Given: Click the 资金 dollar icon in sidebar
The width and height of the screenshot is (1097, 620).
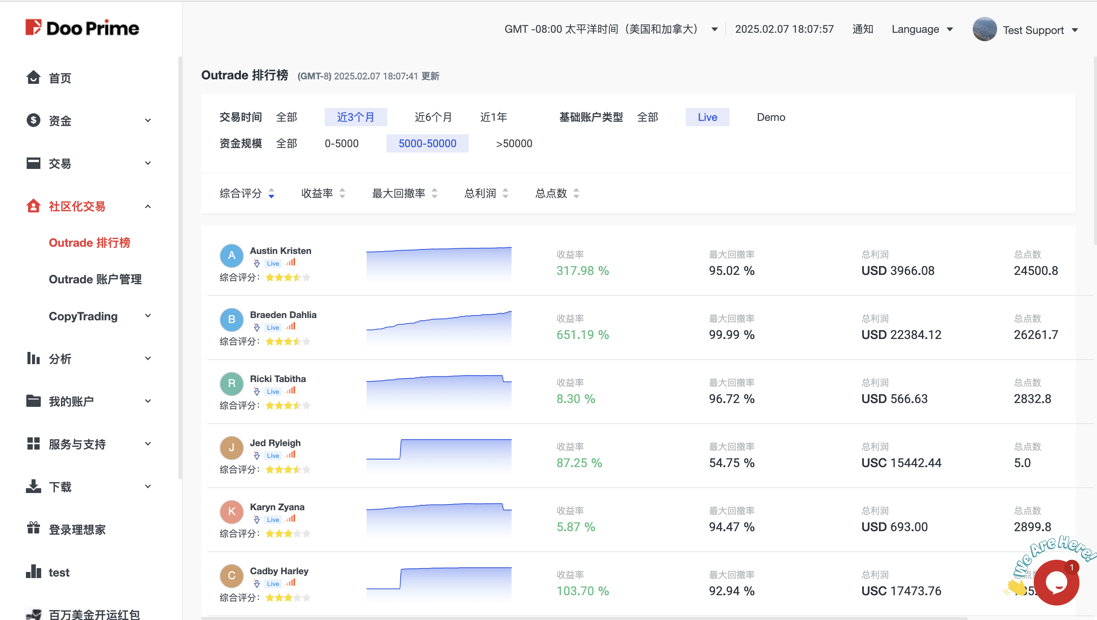Looking at the screenshot, I should (x=33, y=120).
